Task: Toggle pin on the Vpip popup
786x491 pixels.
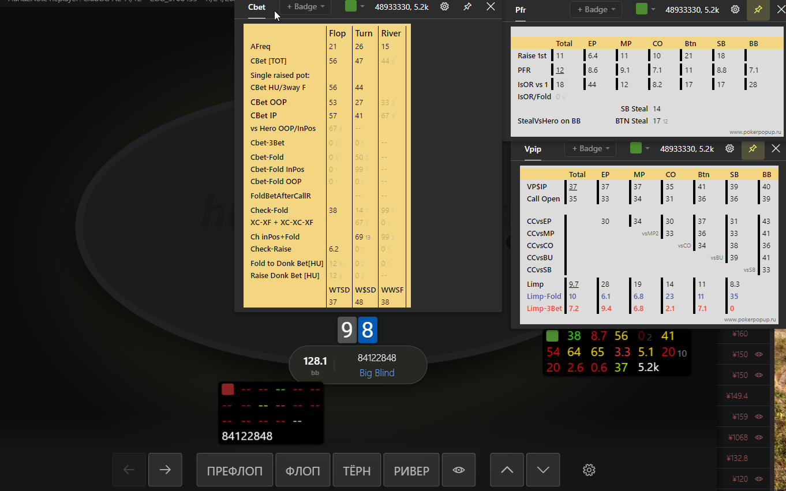Action: point(753,149)
